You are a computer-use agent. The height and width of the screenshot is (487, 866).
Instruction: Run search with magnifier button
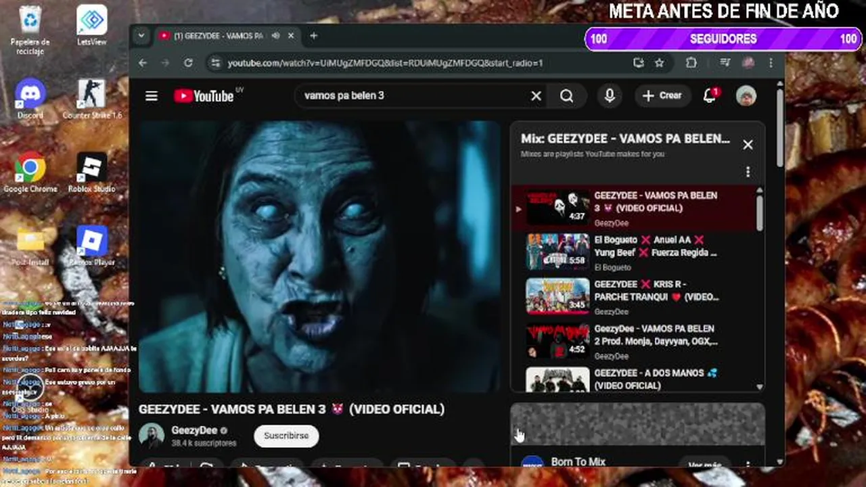(x=567, y=96)
